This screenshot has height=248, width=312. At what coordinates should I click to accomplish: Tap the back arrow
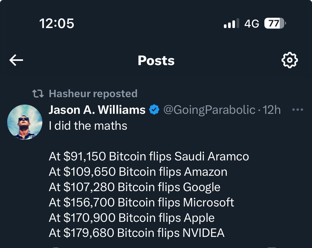point(16,61)
